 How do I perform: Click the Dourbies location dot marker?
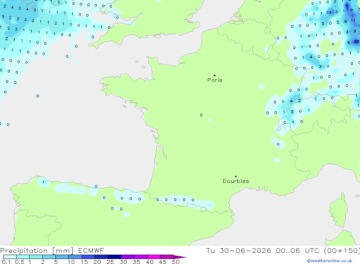236,176
